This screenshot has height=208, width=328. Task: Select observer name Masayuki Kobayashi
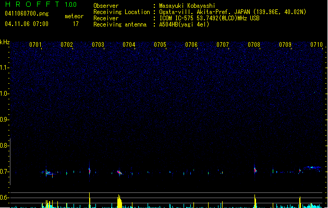(x=187, y=6)
